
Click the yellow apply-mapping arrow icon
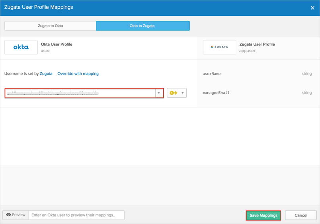tap(173, 93)
